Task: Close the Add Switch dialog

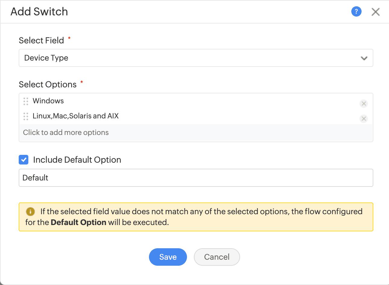Action: tap(375, 12)
